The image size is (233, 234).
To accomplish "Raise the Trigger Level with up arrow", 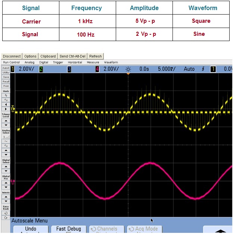I will [6, 121].
